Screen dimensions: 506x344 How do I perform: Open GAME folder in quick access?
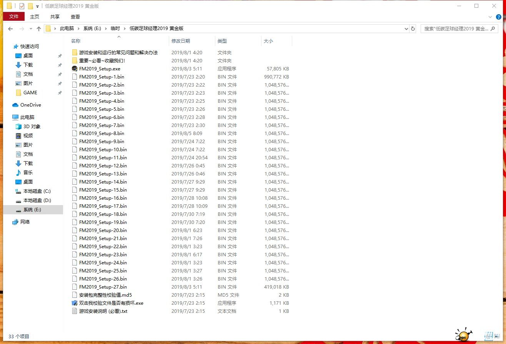30,92
